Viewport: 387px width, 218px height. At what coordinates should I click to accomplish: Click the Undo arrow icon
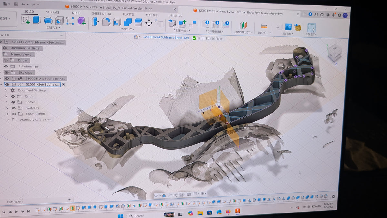23,5
